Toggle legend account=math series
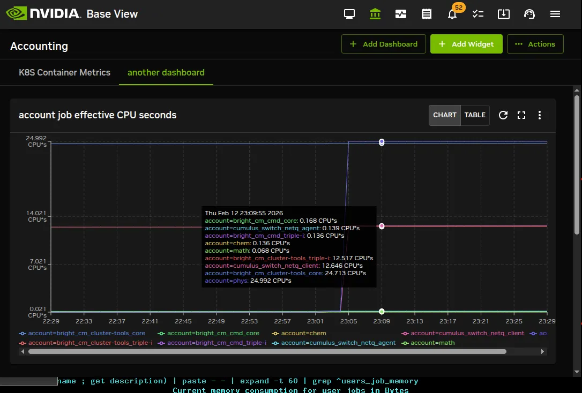Screen dimensions: 582x393 (428, 343)
